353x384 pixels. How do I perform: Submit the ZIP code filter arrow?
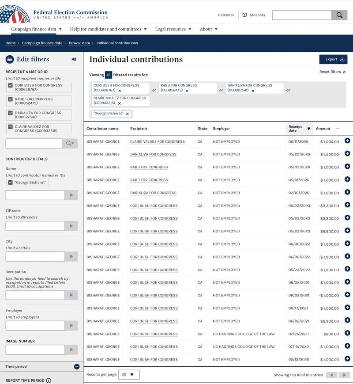click(x=71, y=226)
